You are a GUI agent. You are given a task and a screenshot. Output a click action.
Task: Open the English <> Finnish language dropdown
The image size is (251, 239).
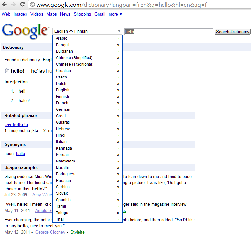[87, 31]
